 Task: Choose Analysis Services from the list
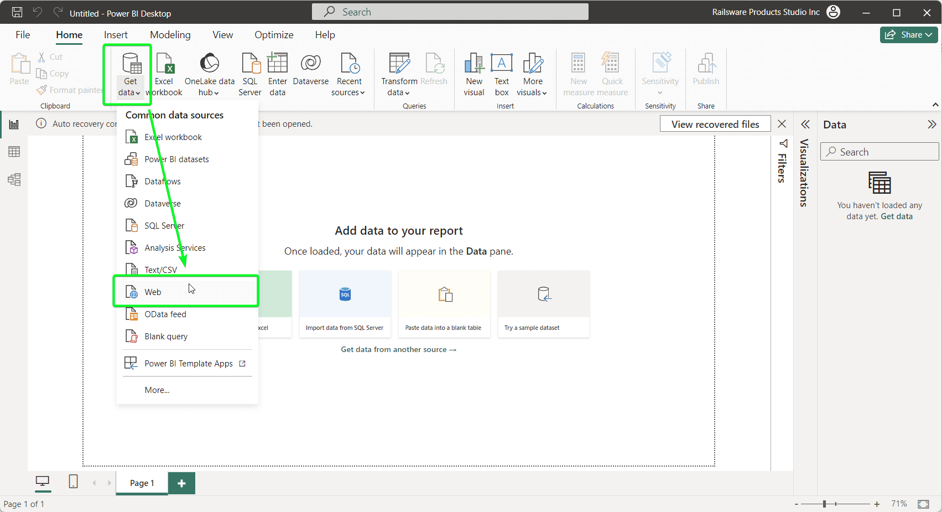pos(188,248)
